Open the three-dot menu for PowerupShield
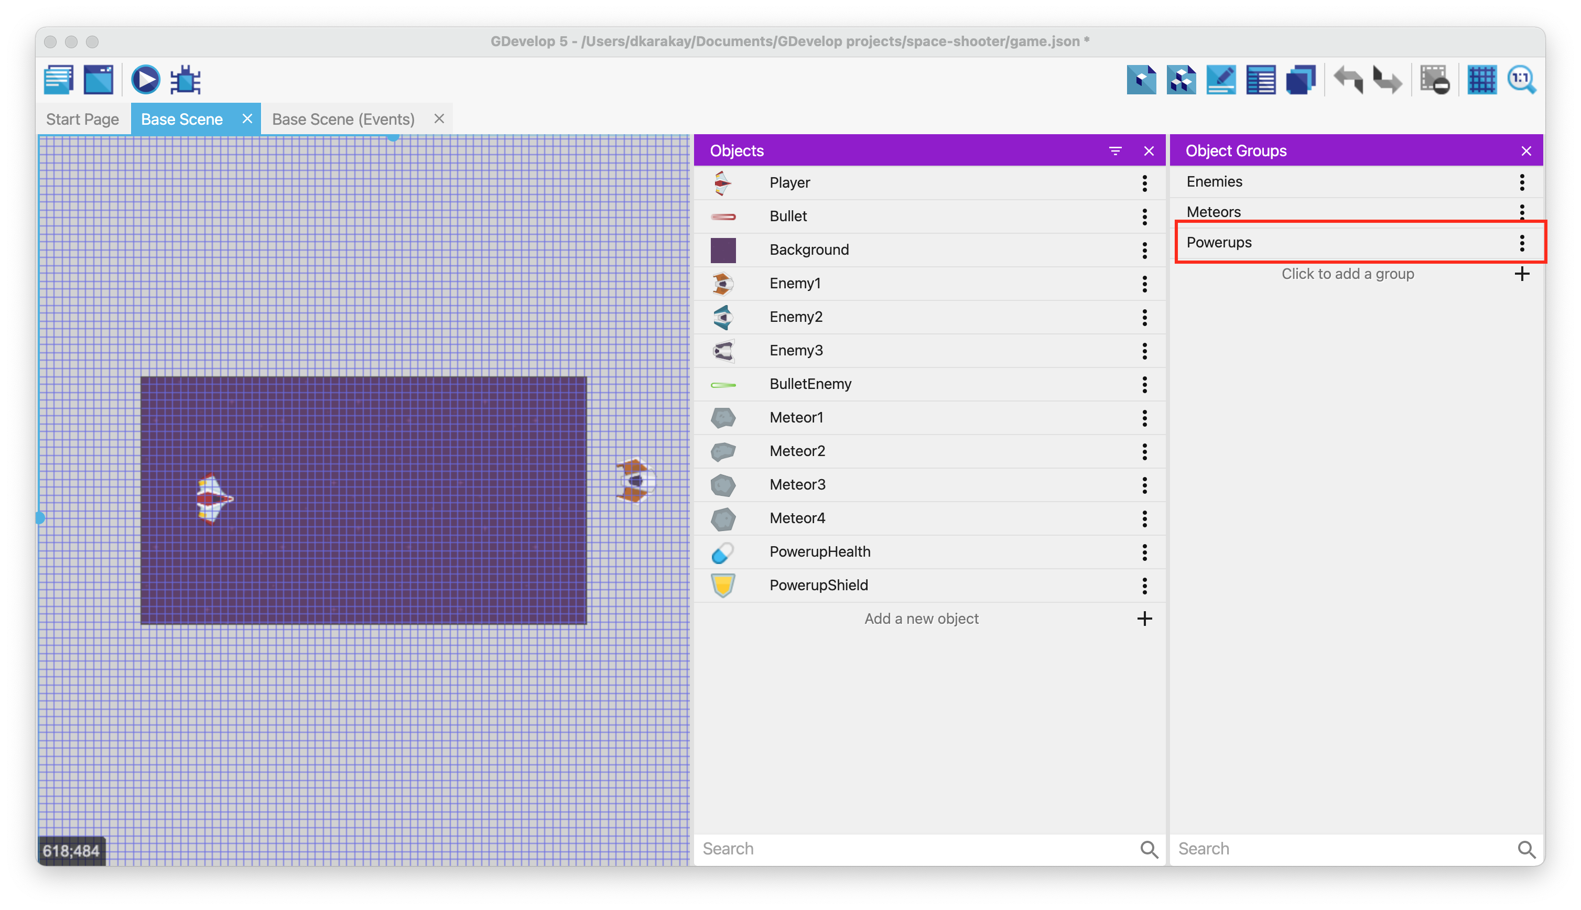Screen dimensions: 1581x910 tap(1144, 586)
